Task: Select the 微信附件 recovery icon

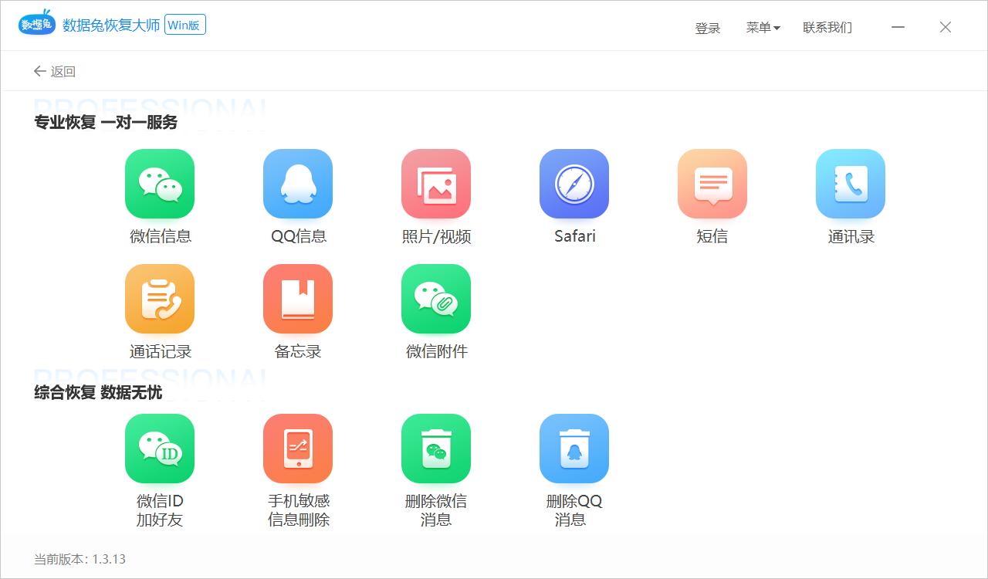Action: tap(436, 299)
